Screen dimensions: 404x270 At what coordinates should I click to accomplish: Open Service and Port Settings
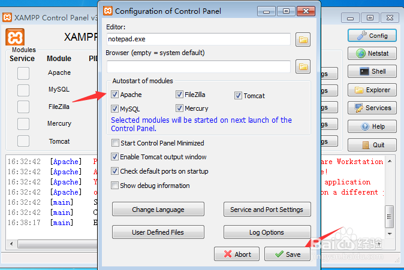point(267,210)
